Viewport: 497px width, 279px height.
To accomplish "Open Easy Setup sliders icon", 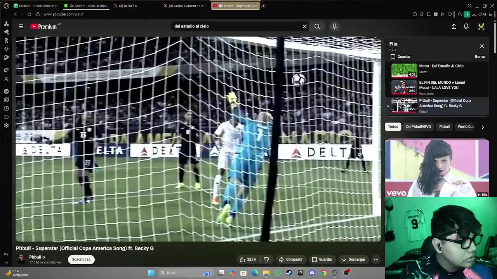I will 491,14.
